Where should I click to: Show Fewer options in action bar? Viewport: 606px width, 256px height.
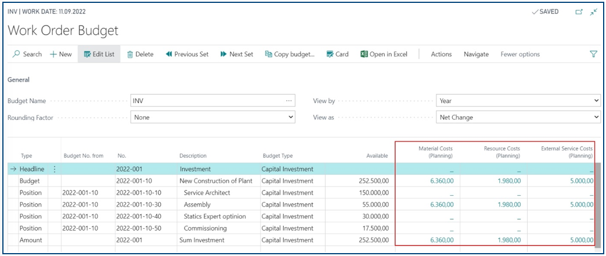(520, 54)
